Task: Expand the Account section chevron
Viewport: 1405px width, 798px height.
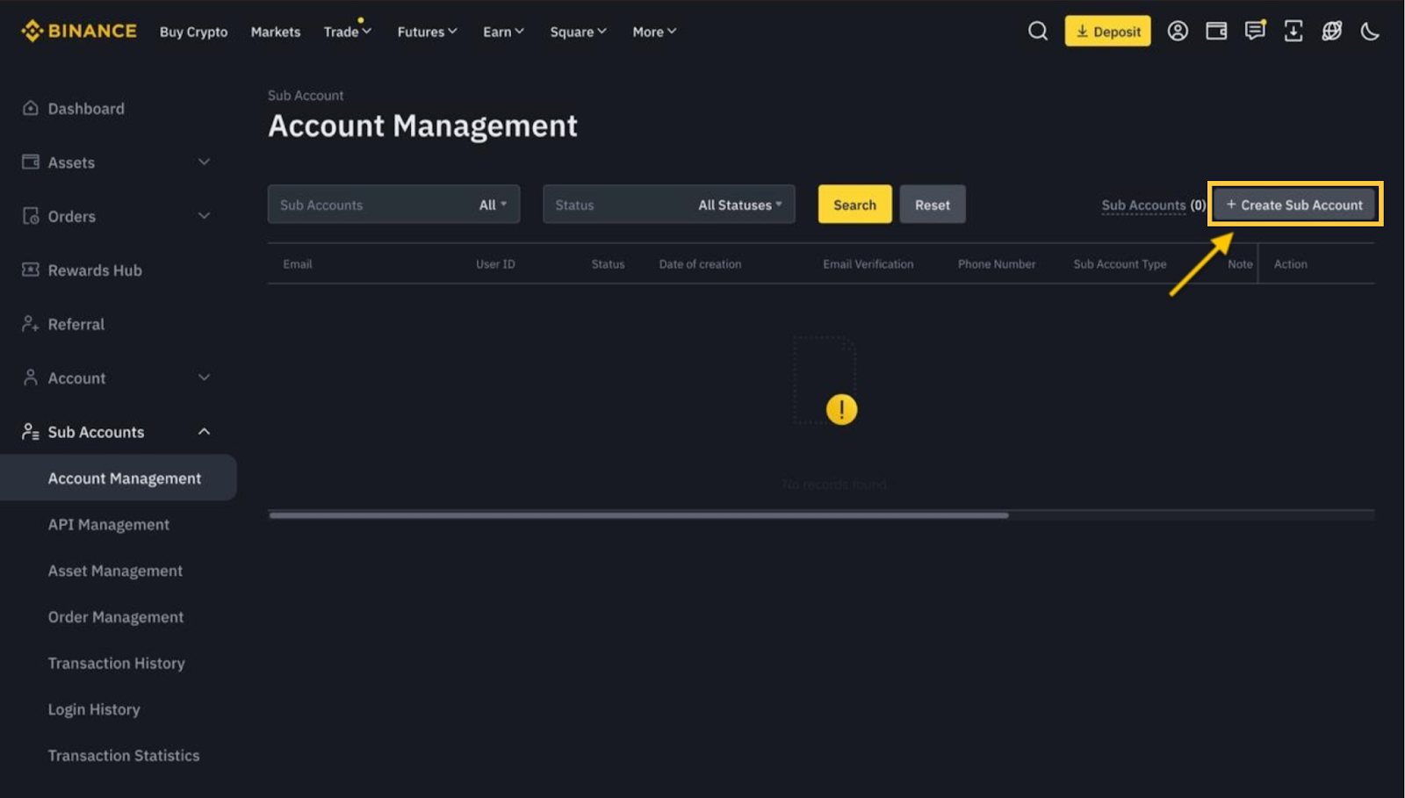Action: (x=204, y=377)
